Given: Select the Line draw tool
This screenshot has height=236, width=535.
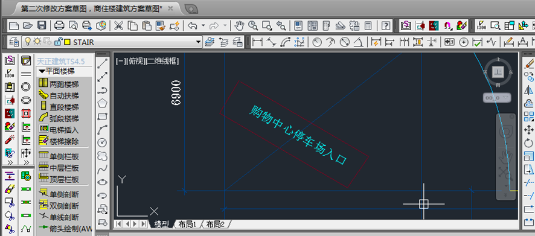Looking at the screenshot, I should point(103,63).
